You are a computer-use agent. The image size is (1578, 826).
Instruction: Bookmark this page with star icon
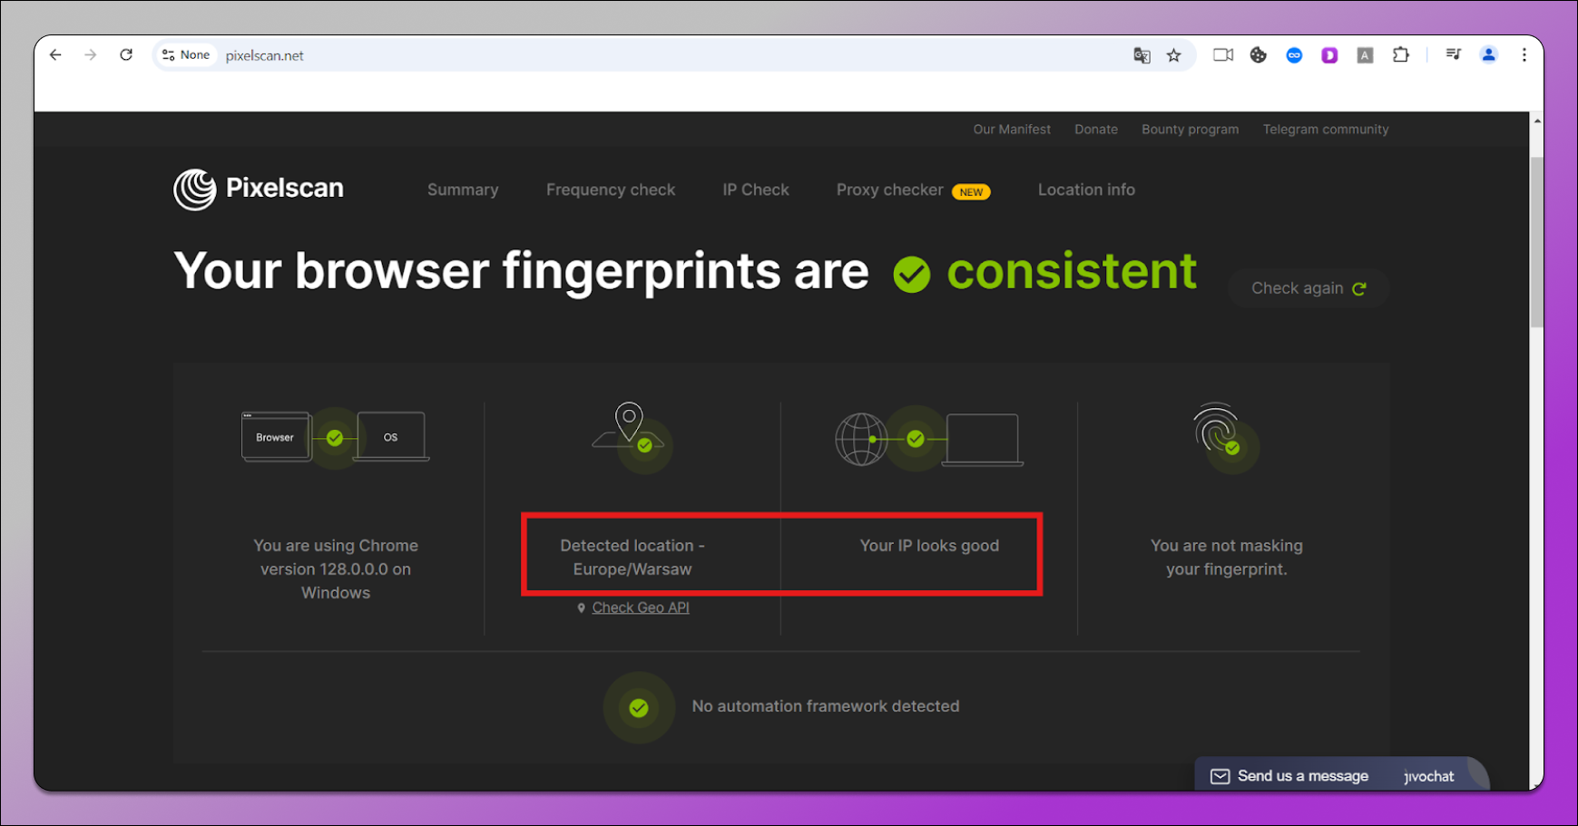pos(1174,55)
